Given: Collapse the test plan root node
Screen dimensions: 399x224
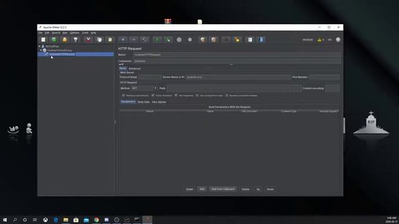Looking at the screenshot, I should tap(39, 47).
